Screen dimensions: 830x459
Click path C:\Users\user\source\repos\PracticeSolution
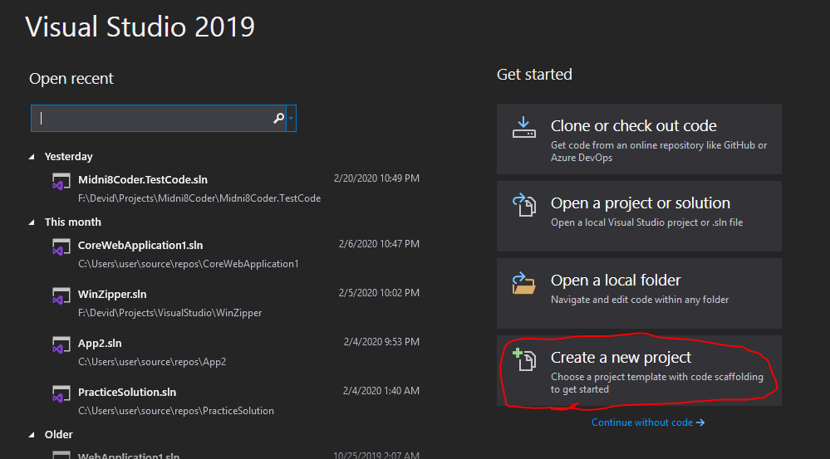point(176,411)
